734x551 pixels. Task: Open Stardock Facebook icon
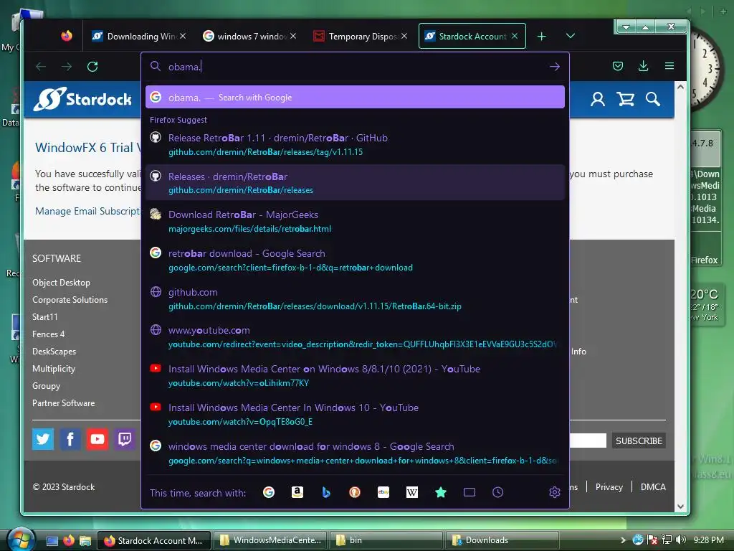click(70, 439)
